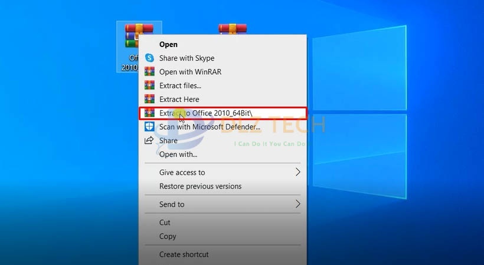Click WinRAR icon beside Open with WinRAR
This screenshot has height=265, width=484.
(149, 72)
